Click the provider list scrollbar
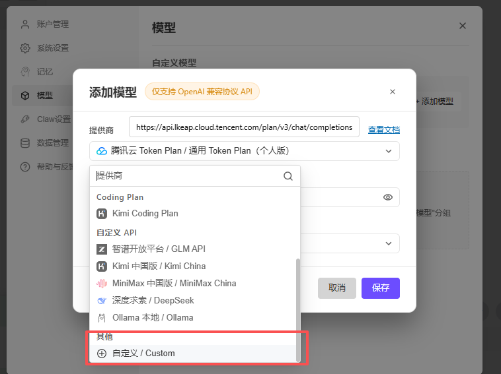The height and width of the screenshot is (374, 501). click(x=298, y=309)
